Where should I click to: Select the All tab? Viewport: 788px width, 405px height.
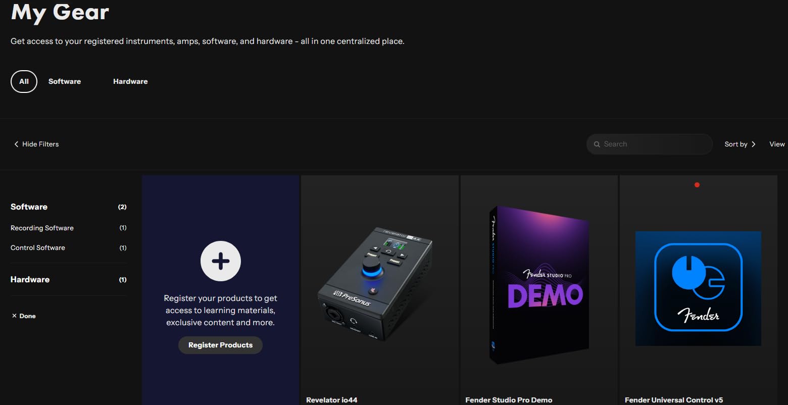pos(24,81)
